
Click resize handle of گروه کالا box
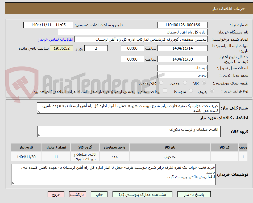point(39,135)
